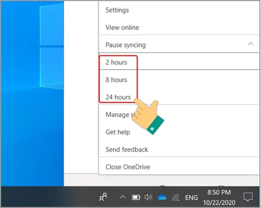
Task: Open the Wi-Fi network icon
Action: point(176,198)
